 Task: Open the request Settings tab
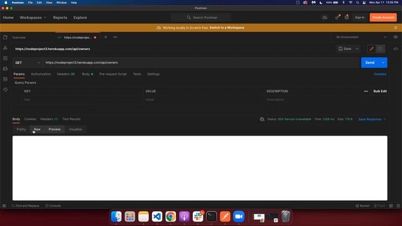[x=153, y=74]
